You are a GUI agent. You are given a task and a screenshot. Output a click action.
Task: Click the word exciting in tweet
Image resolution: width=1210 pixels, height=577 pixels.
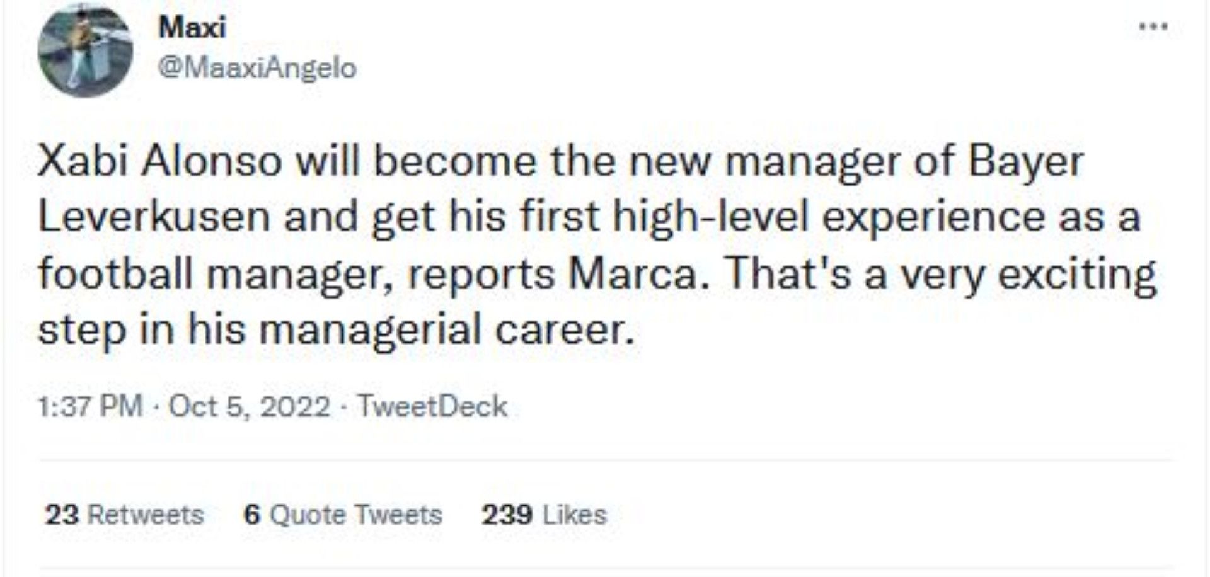click(1078, 274)
